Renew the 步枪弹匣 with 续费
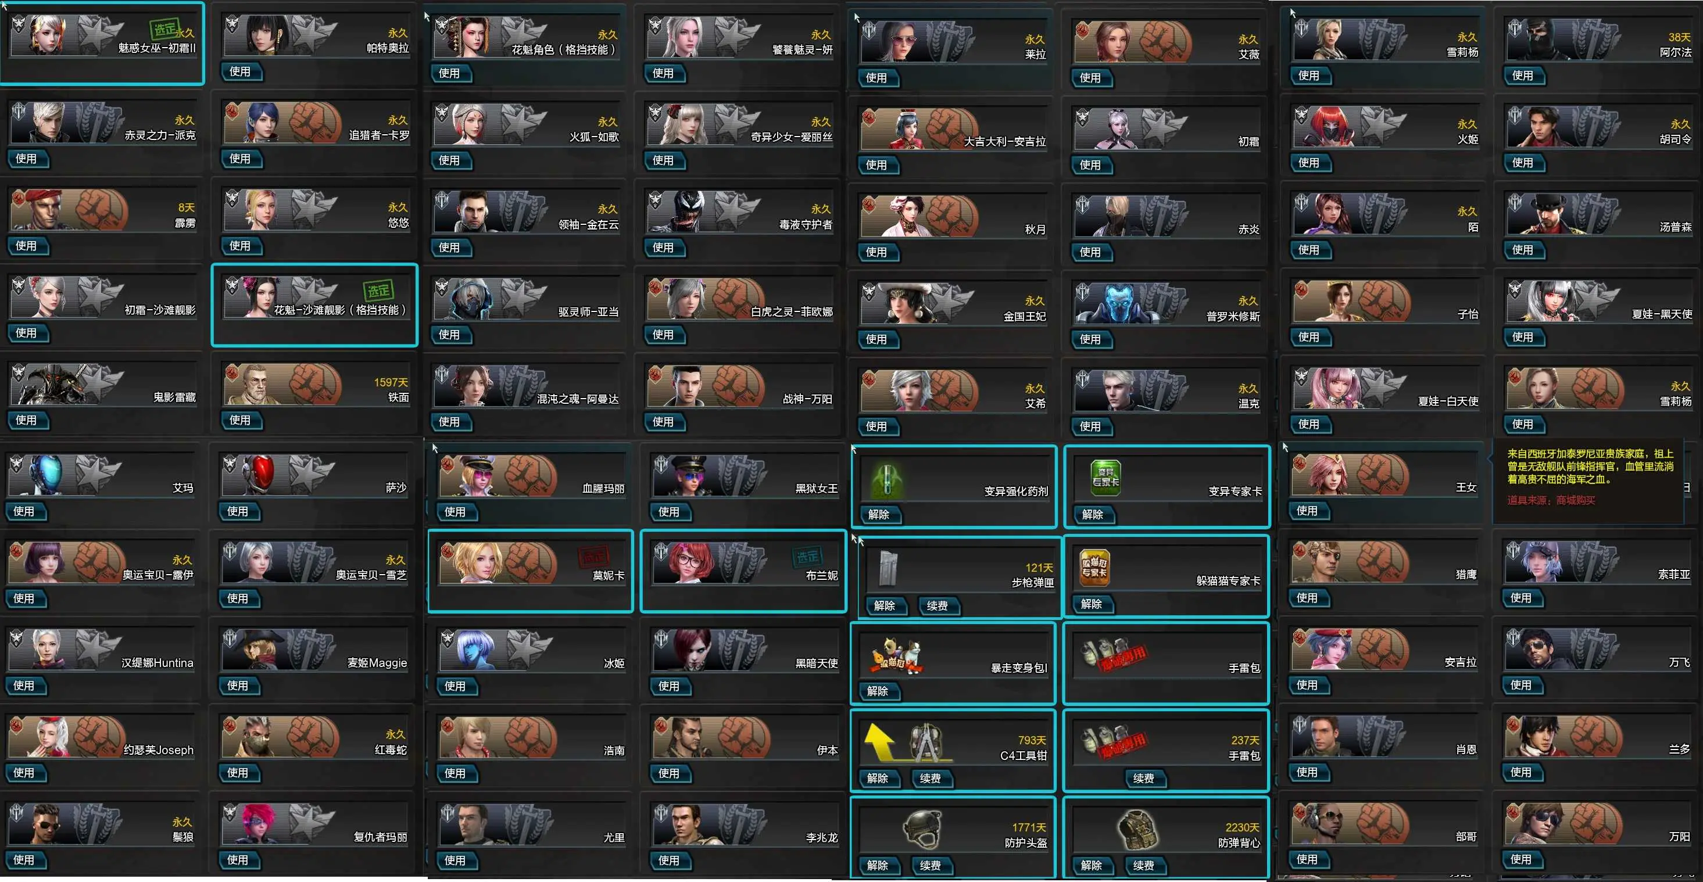This screenshot has width=1703, height=882. [x=937, y=605]
